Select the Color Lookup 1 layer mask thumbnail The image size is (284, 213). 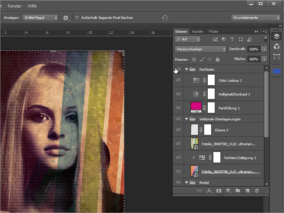pyautogui.click(x=211, y=80)
